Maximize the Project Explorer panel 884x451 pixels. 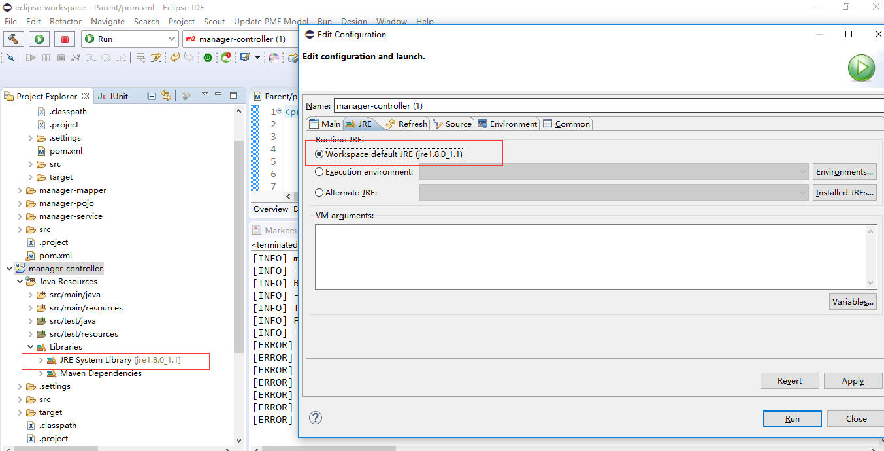[233, 95]
